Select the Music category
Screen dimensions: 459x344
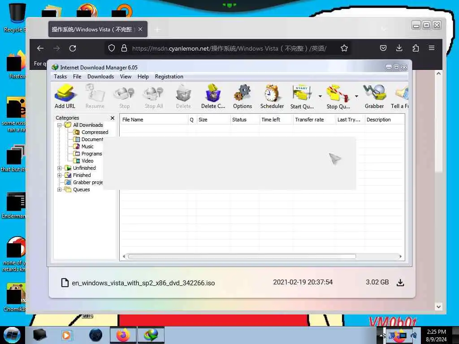click(87, 146)
